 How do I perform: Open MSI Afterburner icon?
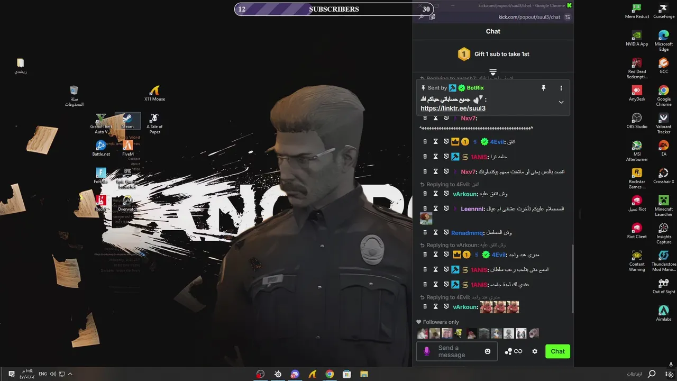(x=637, y=151)
